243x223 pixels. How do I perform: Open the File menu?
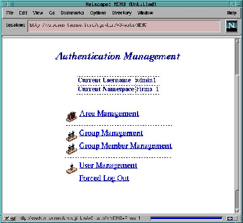coord(10,13)
